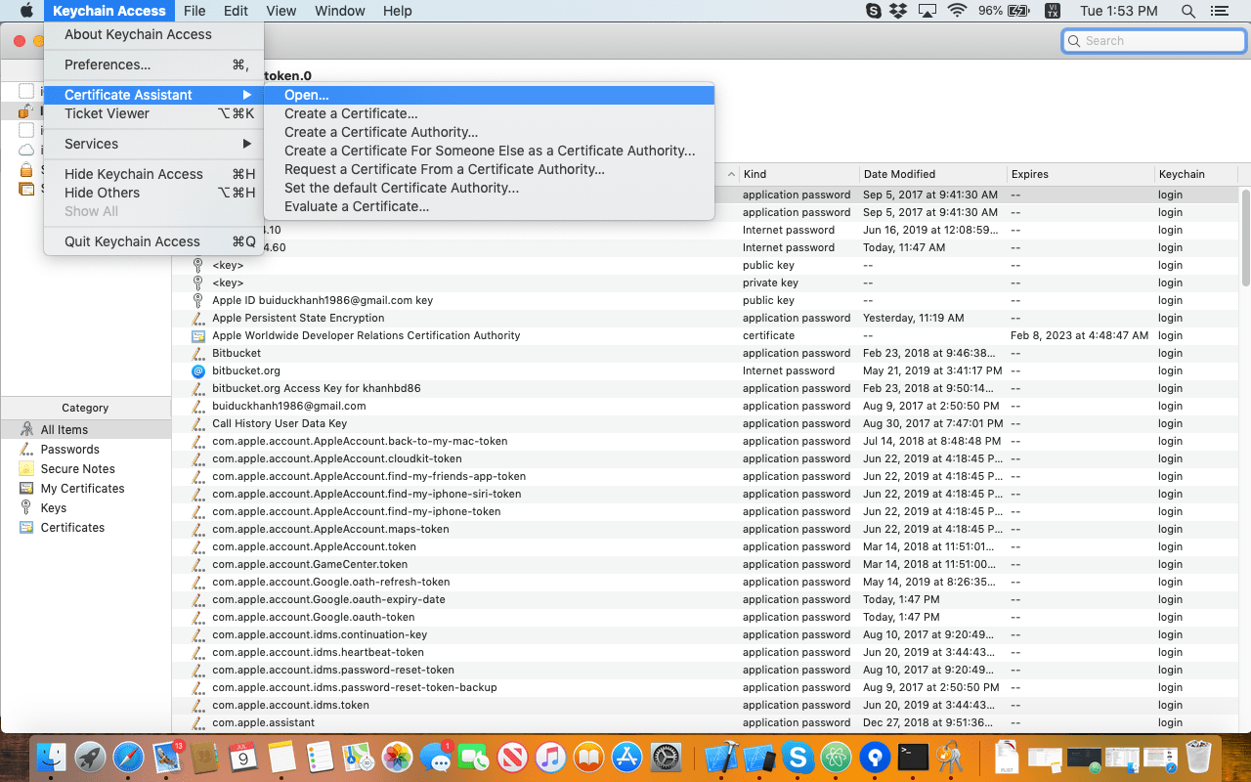Open the Apple menu

click(x=26, y=11)
